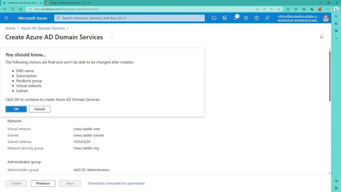Viewport: 341px width, 192px height.
Task: Click the 10.0.0.0/24 subnet address
Action: [x=82, y=142]
